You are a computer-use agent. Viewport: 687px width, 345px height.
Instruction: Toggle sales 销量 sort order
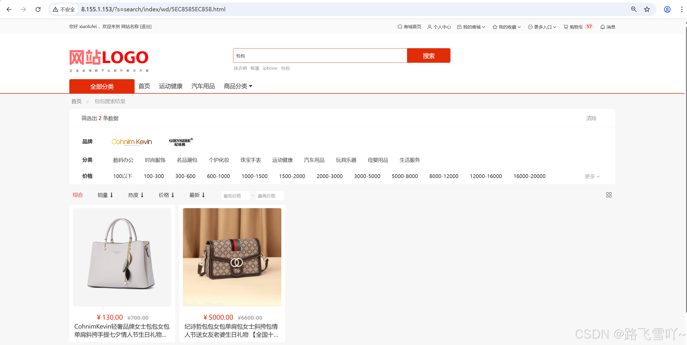[x=105, y=195]
